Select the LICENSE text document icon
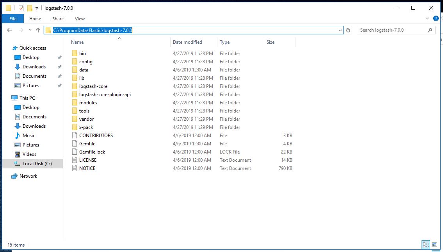The height and width of the screenshot is (252, 443). (75, 160)
